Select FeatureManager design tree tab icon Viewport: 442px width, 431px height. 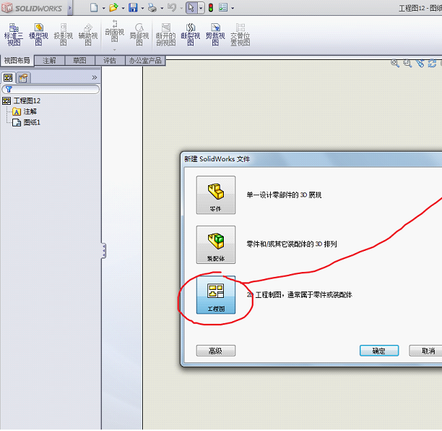click(8, 77)
